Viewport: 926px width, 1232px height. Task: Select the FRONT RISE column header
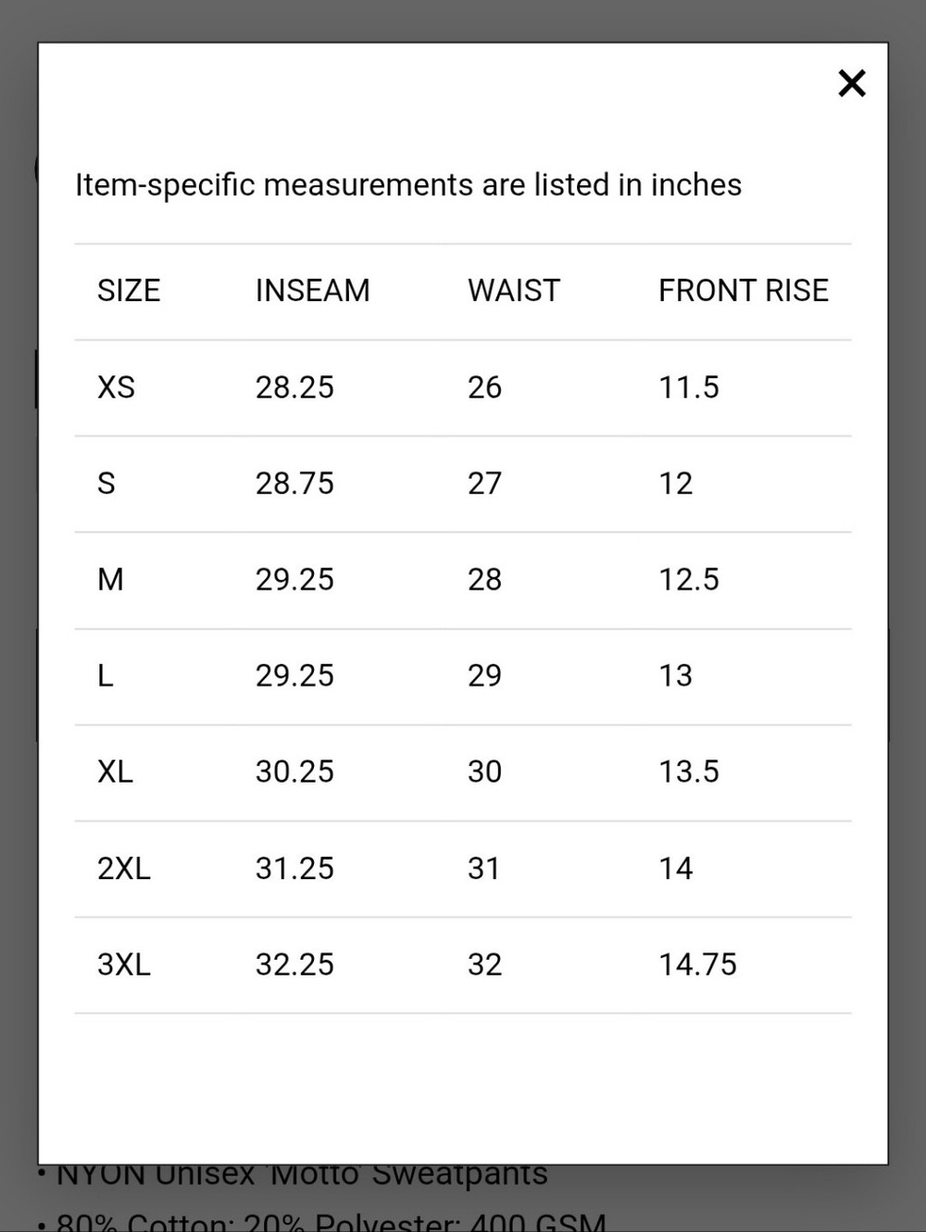(x=744, y=291)
